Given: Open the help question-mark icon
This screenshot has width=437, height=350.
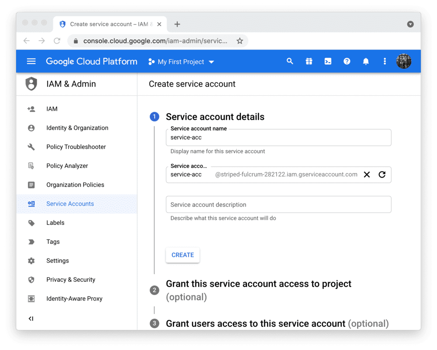Looking at the screenshot, I should pyautogui.click(x=347, y=61).
